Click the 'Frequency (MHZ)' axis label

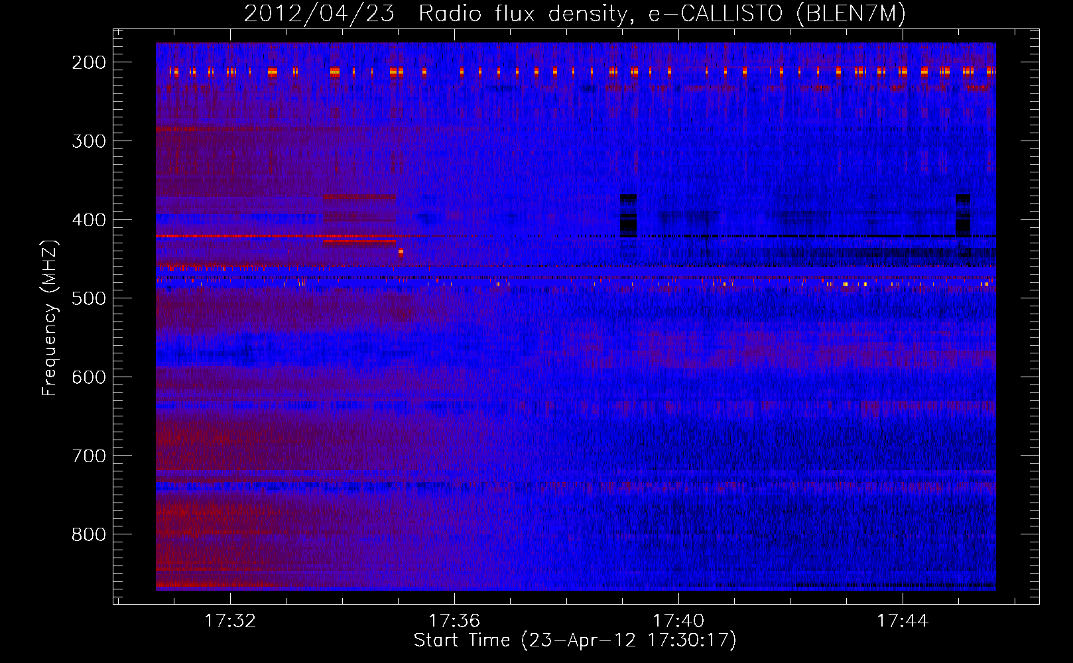pyautogui.click(x=50, y=318)
